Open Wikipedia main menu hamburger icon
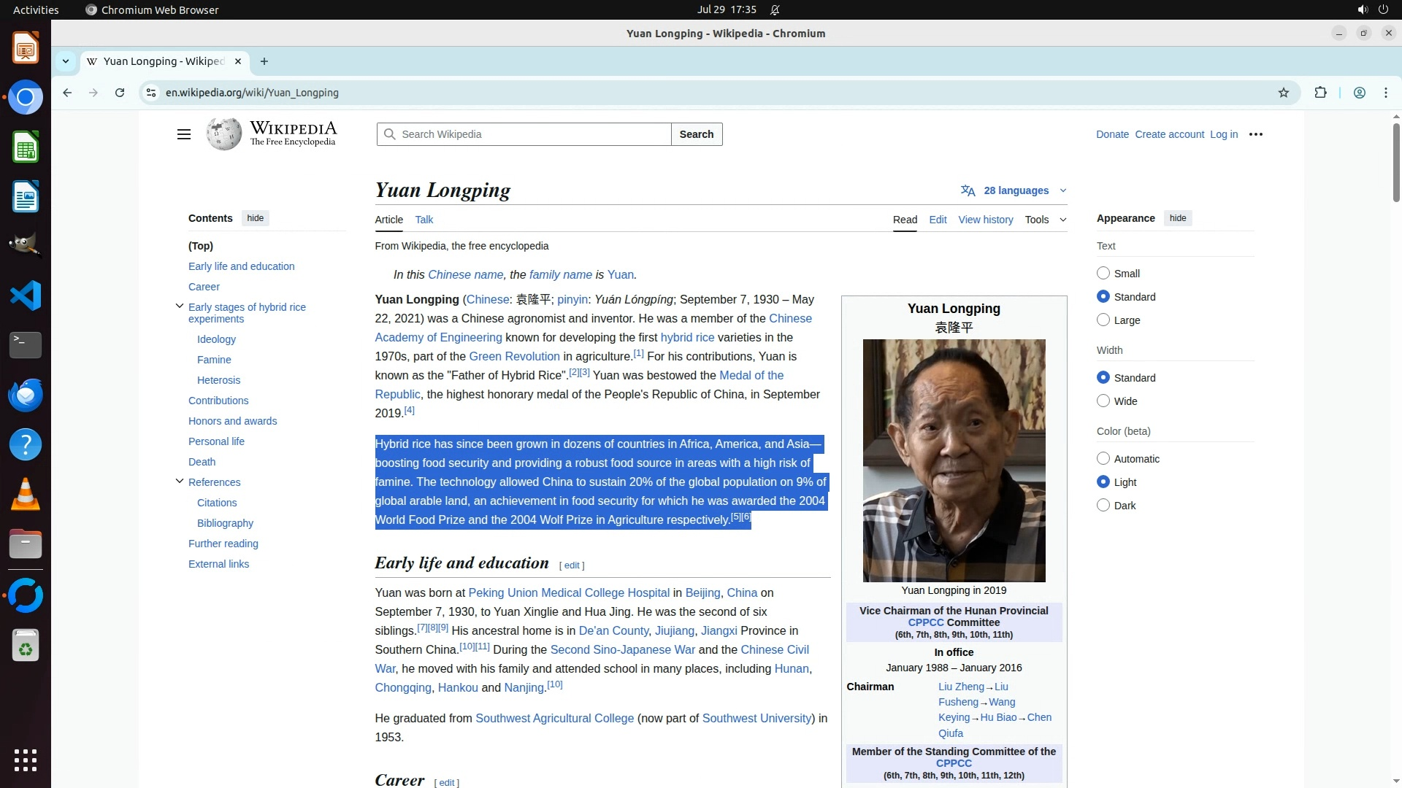This screenshot has width=1402, height=788. [184, 134]
